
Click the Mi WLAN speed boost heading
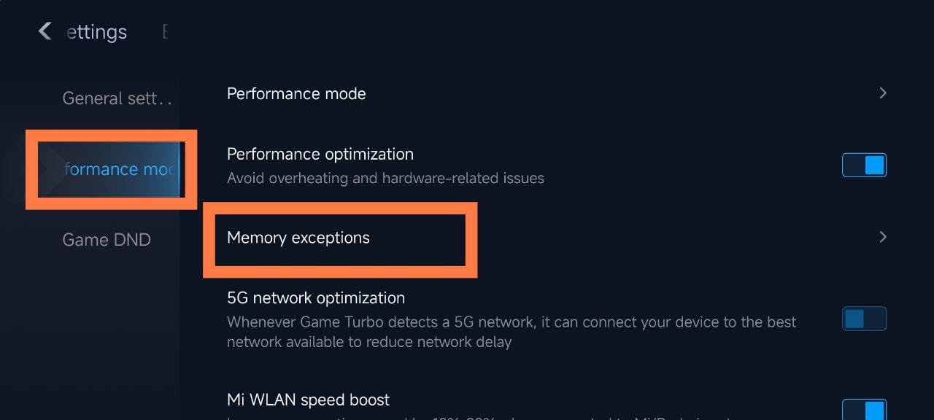click(308, 400)
